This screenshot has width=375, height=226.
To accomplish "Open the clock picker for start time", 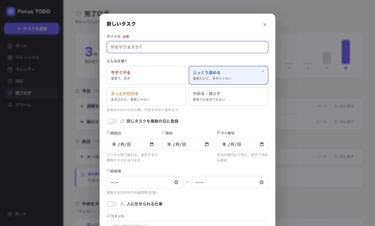I will pos(176,182).
